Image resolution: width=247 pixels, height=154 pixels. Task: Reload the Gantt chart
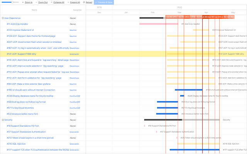[x=88, y=2]
